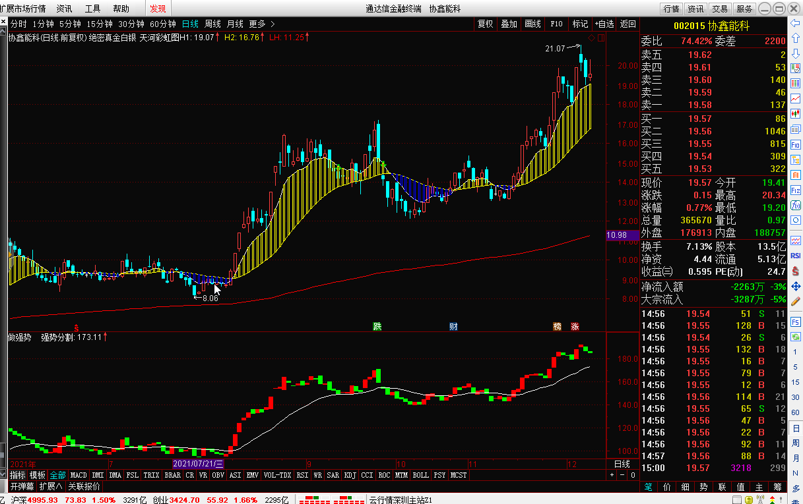Switch to 15分钟 period

(100, 24)
